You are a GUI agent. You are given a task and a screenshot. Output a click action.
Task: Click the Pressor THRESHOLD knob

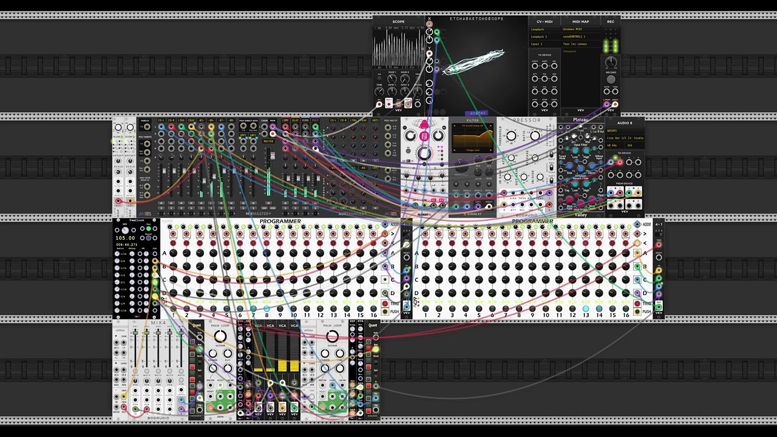511,136
